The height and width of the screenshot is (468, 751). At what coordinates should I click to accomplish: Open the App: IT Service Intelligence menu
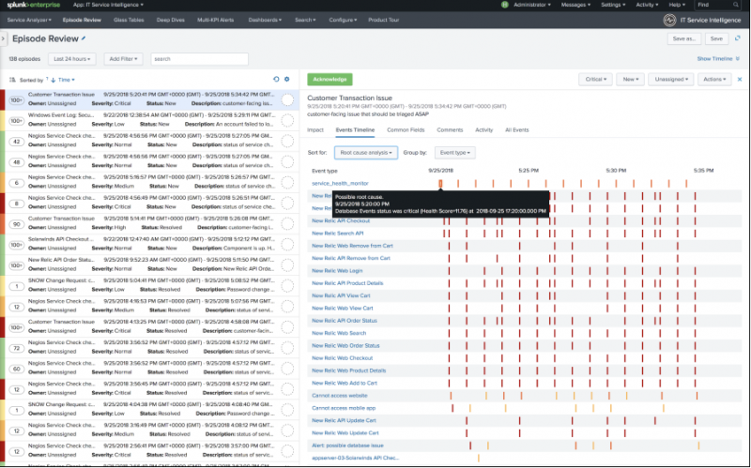pyautogui.click(x=108, y=5)
